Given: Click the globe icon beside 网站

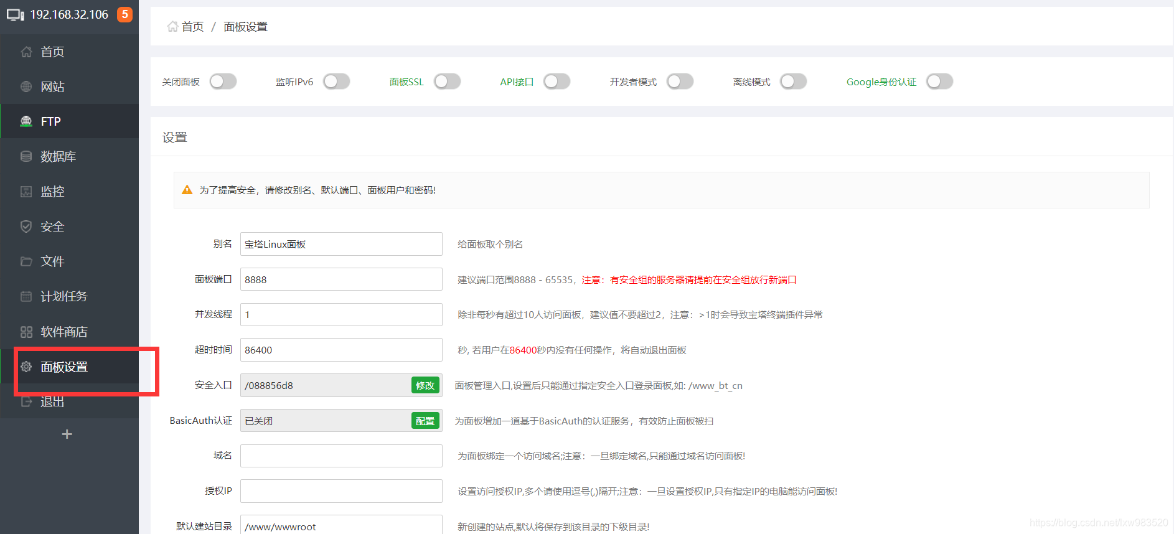Looking at the screenshot, I should click(x=26, y=87).
